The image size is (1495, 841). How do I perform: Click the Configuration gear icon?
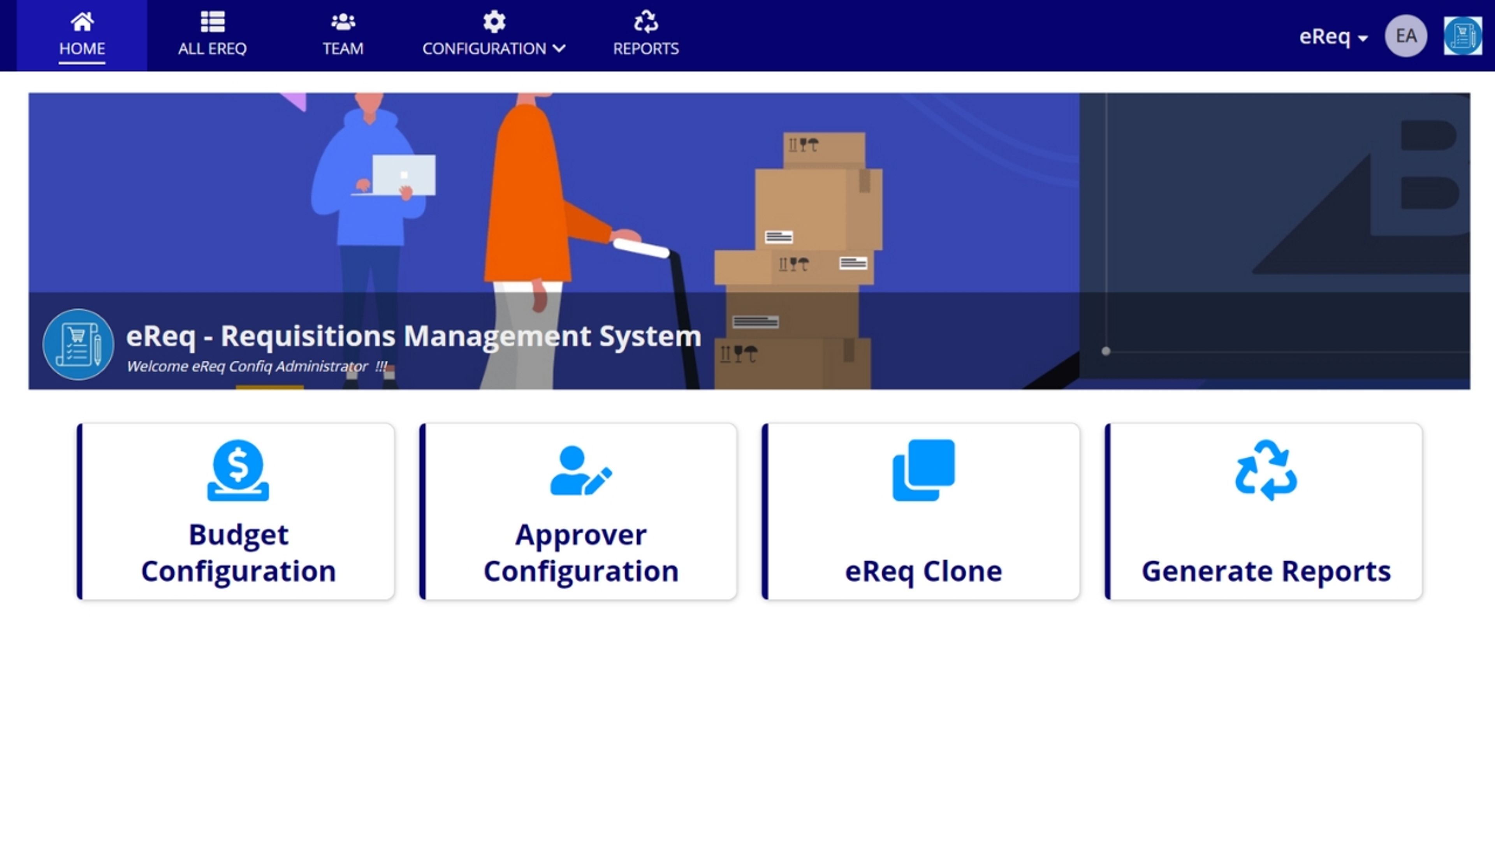click(494, 22)
